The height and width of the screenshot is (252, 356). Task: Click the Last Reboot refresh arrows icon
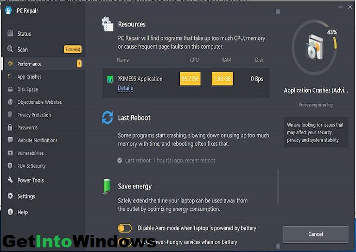pos(108,118)
